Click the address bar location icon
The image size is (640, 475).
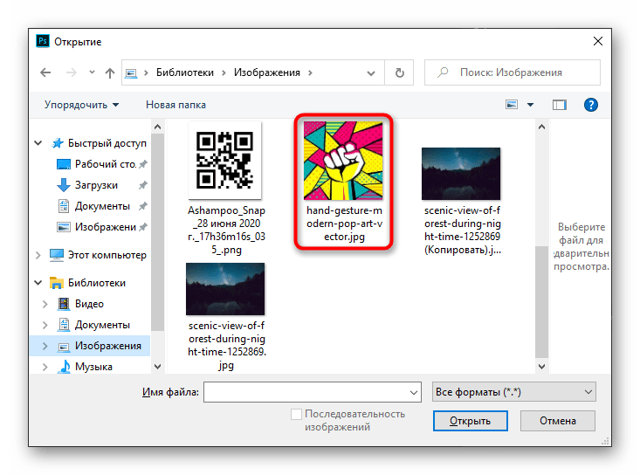[x=131, y=73]
